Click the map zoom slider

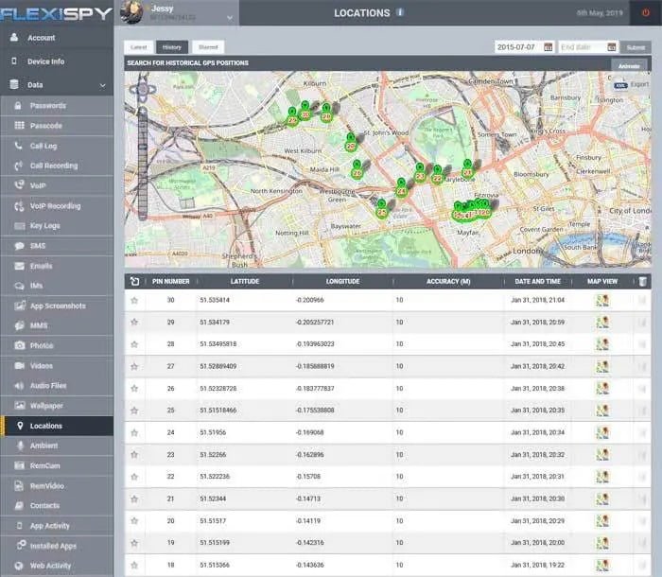[x=143, y=164]
